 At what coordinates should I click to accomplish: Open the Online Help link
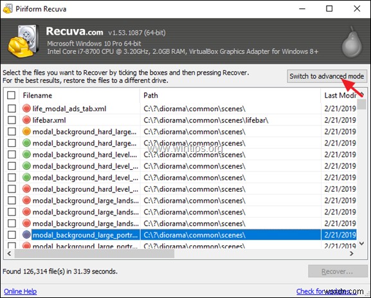coord(20,291)
